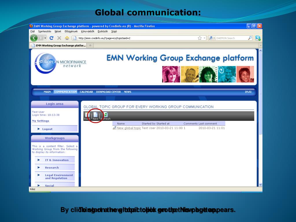
Task: Click the Comments column header
Action: pos(190,124)
